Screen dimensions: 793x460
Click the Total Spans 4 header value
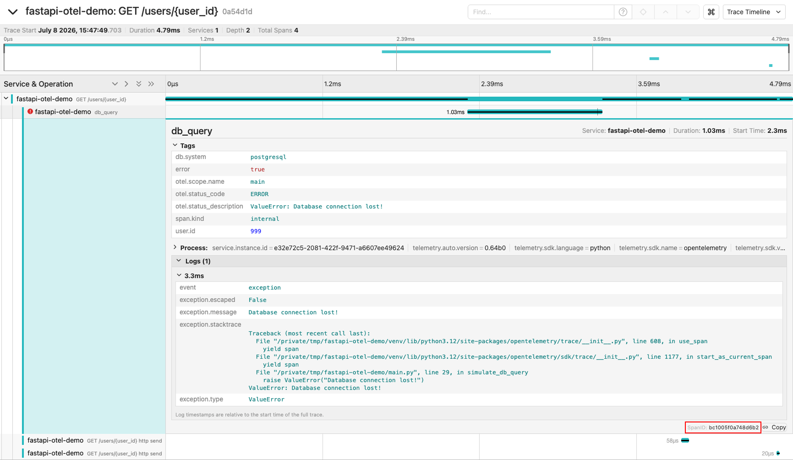pos(296,30)
